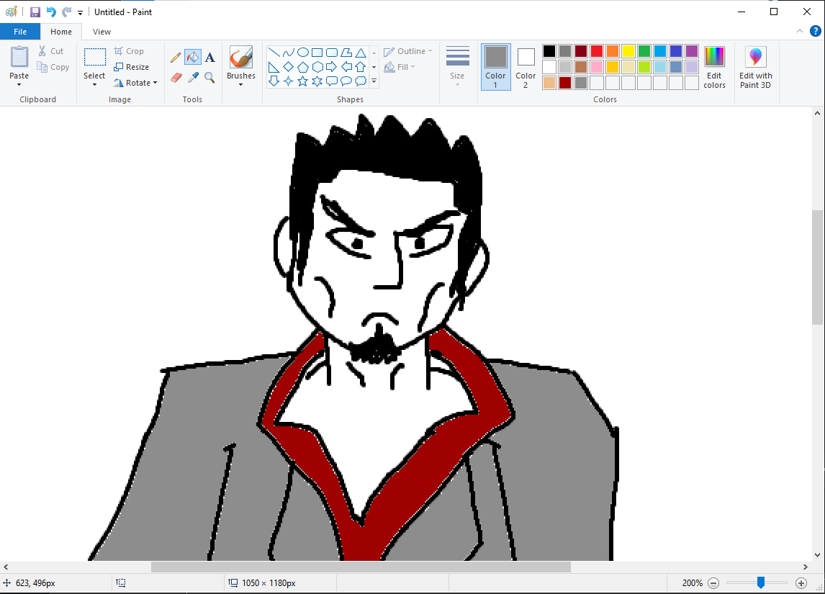Expand the Shapes gallery more arrow
Screen dimensions: 825x594
point(374,81)
